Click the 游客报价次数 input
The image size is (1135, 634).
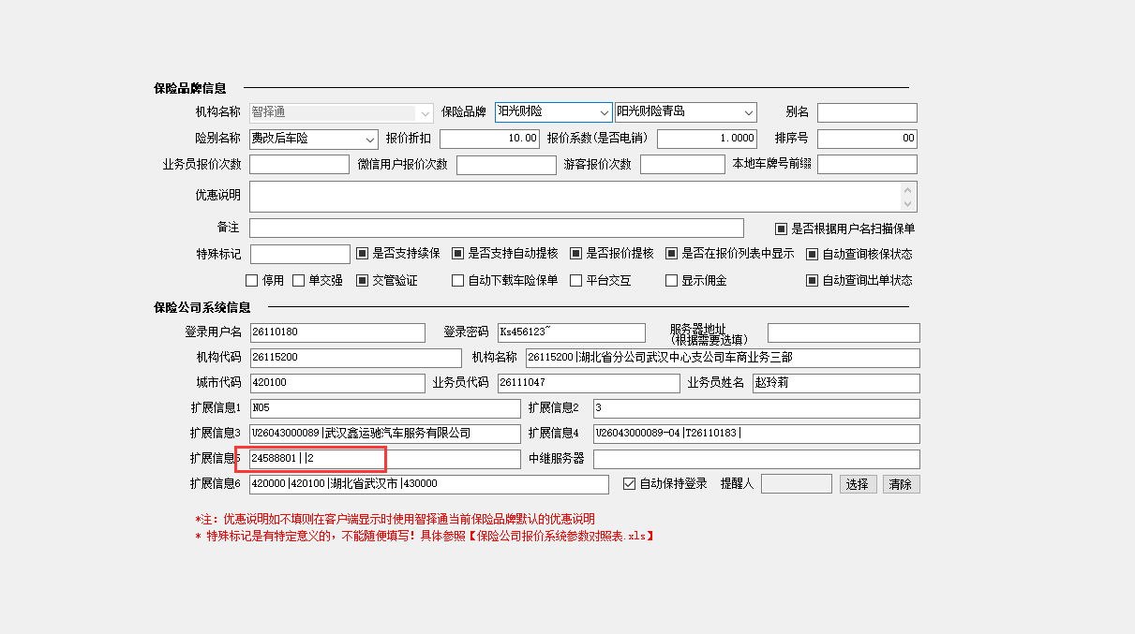click(682, 165)
